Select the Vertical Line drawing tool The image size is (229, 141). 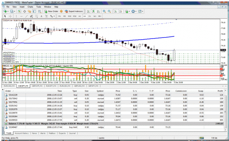point(16,16)
